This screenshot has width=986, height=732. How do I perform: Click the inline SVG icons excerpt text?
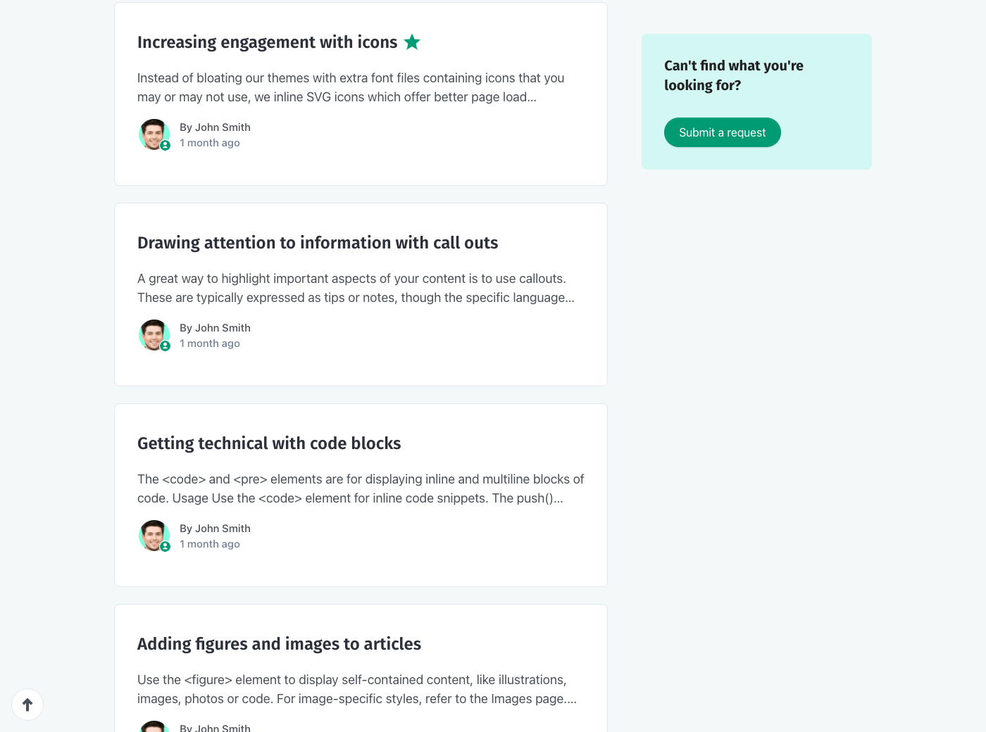(x=350, y=87)
